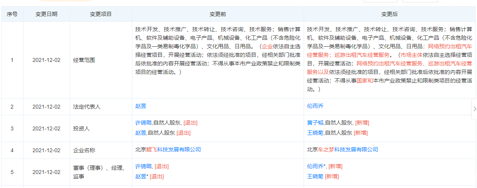Click 赵昱 shareholder link in 投资人 row

[141, 133]
